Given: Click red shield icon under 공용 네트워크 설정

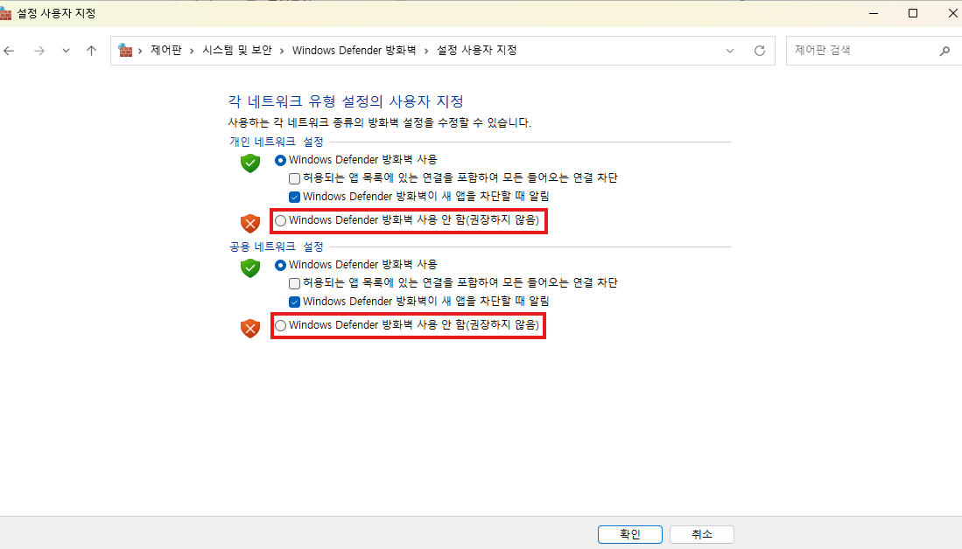Looking at the screenshot, I should (x=250, y=329).
